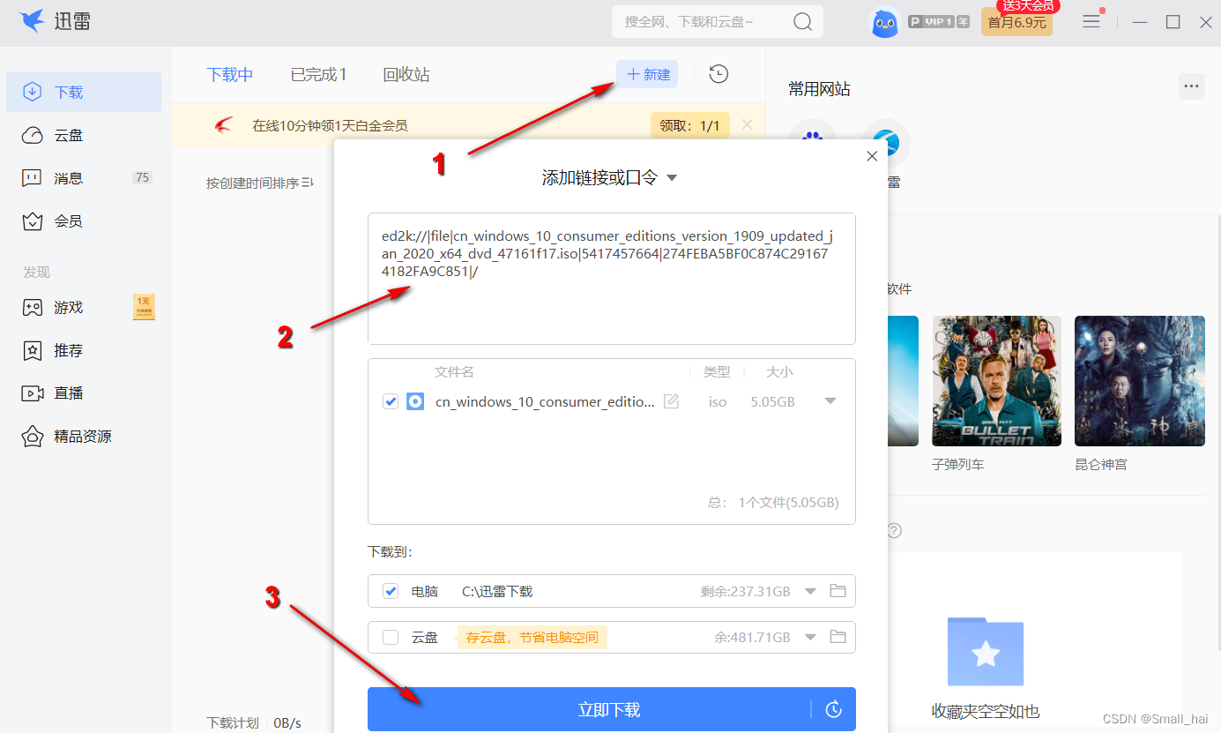Browse folder for 云盘 location
Viewport: 1221px width, 733px height.
tap(838, 637)
